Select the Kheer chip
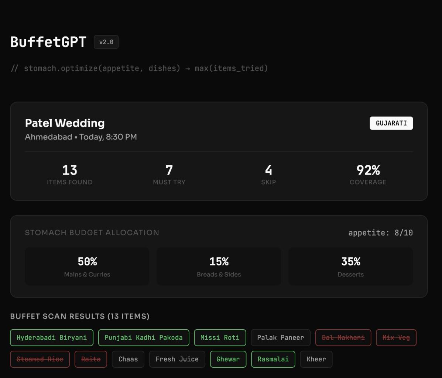 [316, 359]
